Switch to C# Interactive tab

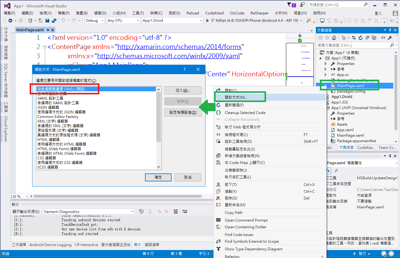point(86,245)
